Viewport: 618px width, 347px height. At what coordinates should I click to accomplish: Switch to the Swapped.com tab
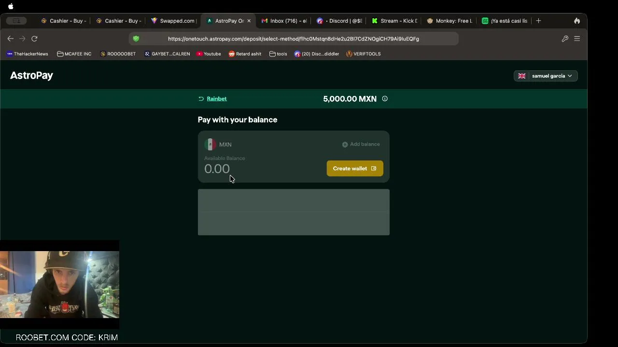pyautogui.click(x=173, y=21)
